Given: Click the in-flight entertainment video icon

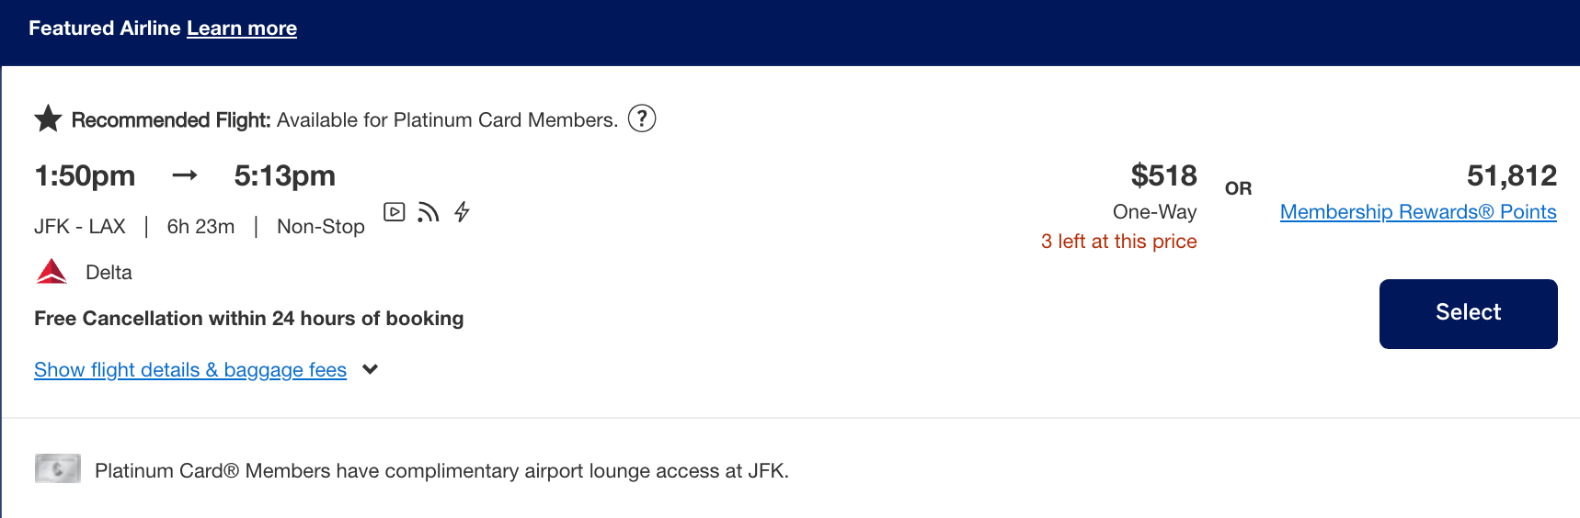Looking at the screenshot, I should tap(395, 212).
